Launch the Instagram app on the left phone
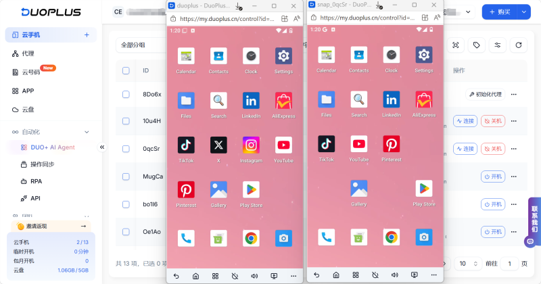The height and width of the screenshot is (284, 541). 251,145
